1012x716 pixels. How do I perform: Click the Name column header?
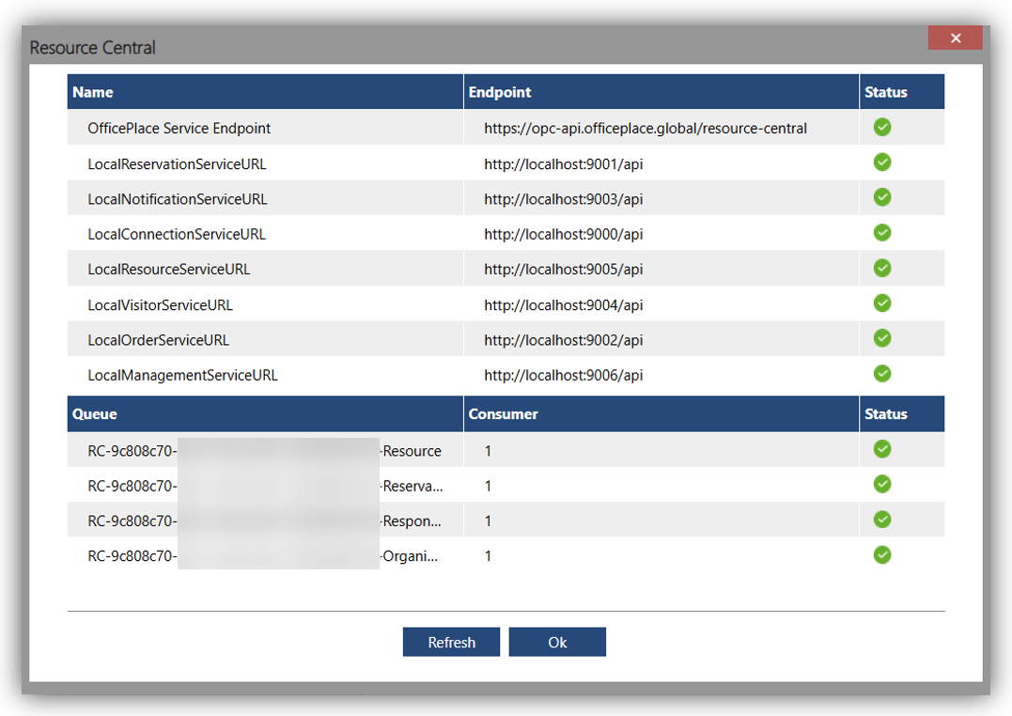[x=265, y=92]
